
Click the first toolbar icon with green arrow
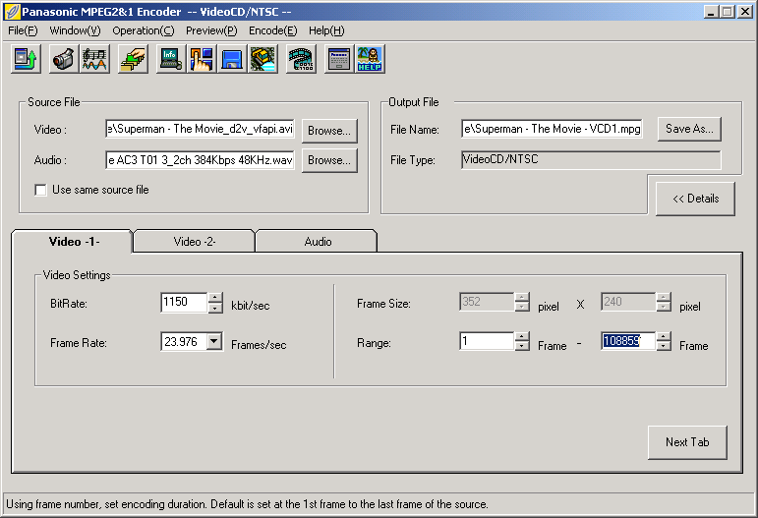(26, 59)
